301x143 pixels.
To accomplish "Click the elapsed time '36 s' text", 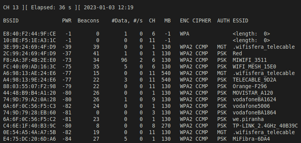I will tap(65, 8).
